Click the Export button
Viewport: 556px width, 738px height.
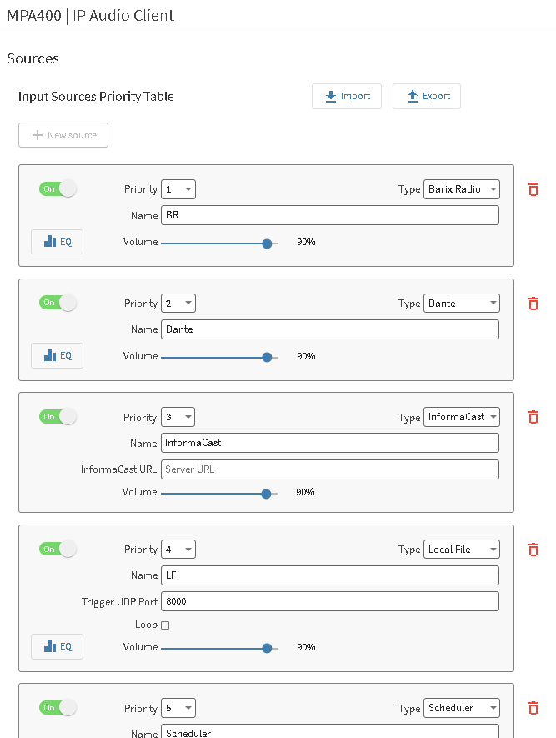tap(427, 96)
